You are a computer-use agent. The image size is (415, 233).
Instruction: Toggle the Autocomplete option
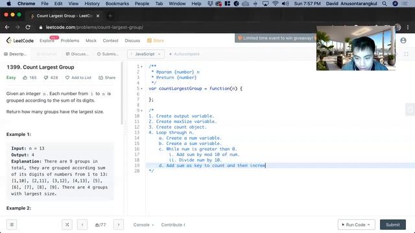(184, 54)
